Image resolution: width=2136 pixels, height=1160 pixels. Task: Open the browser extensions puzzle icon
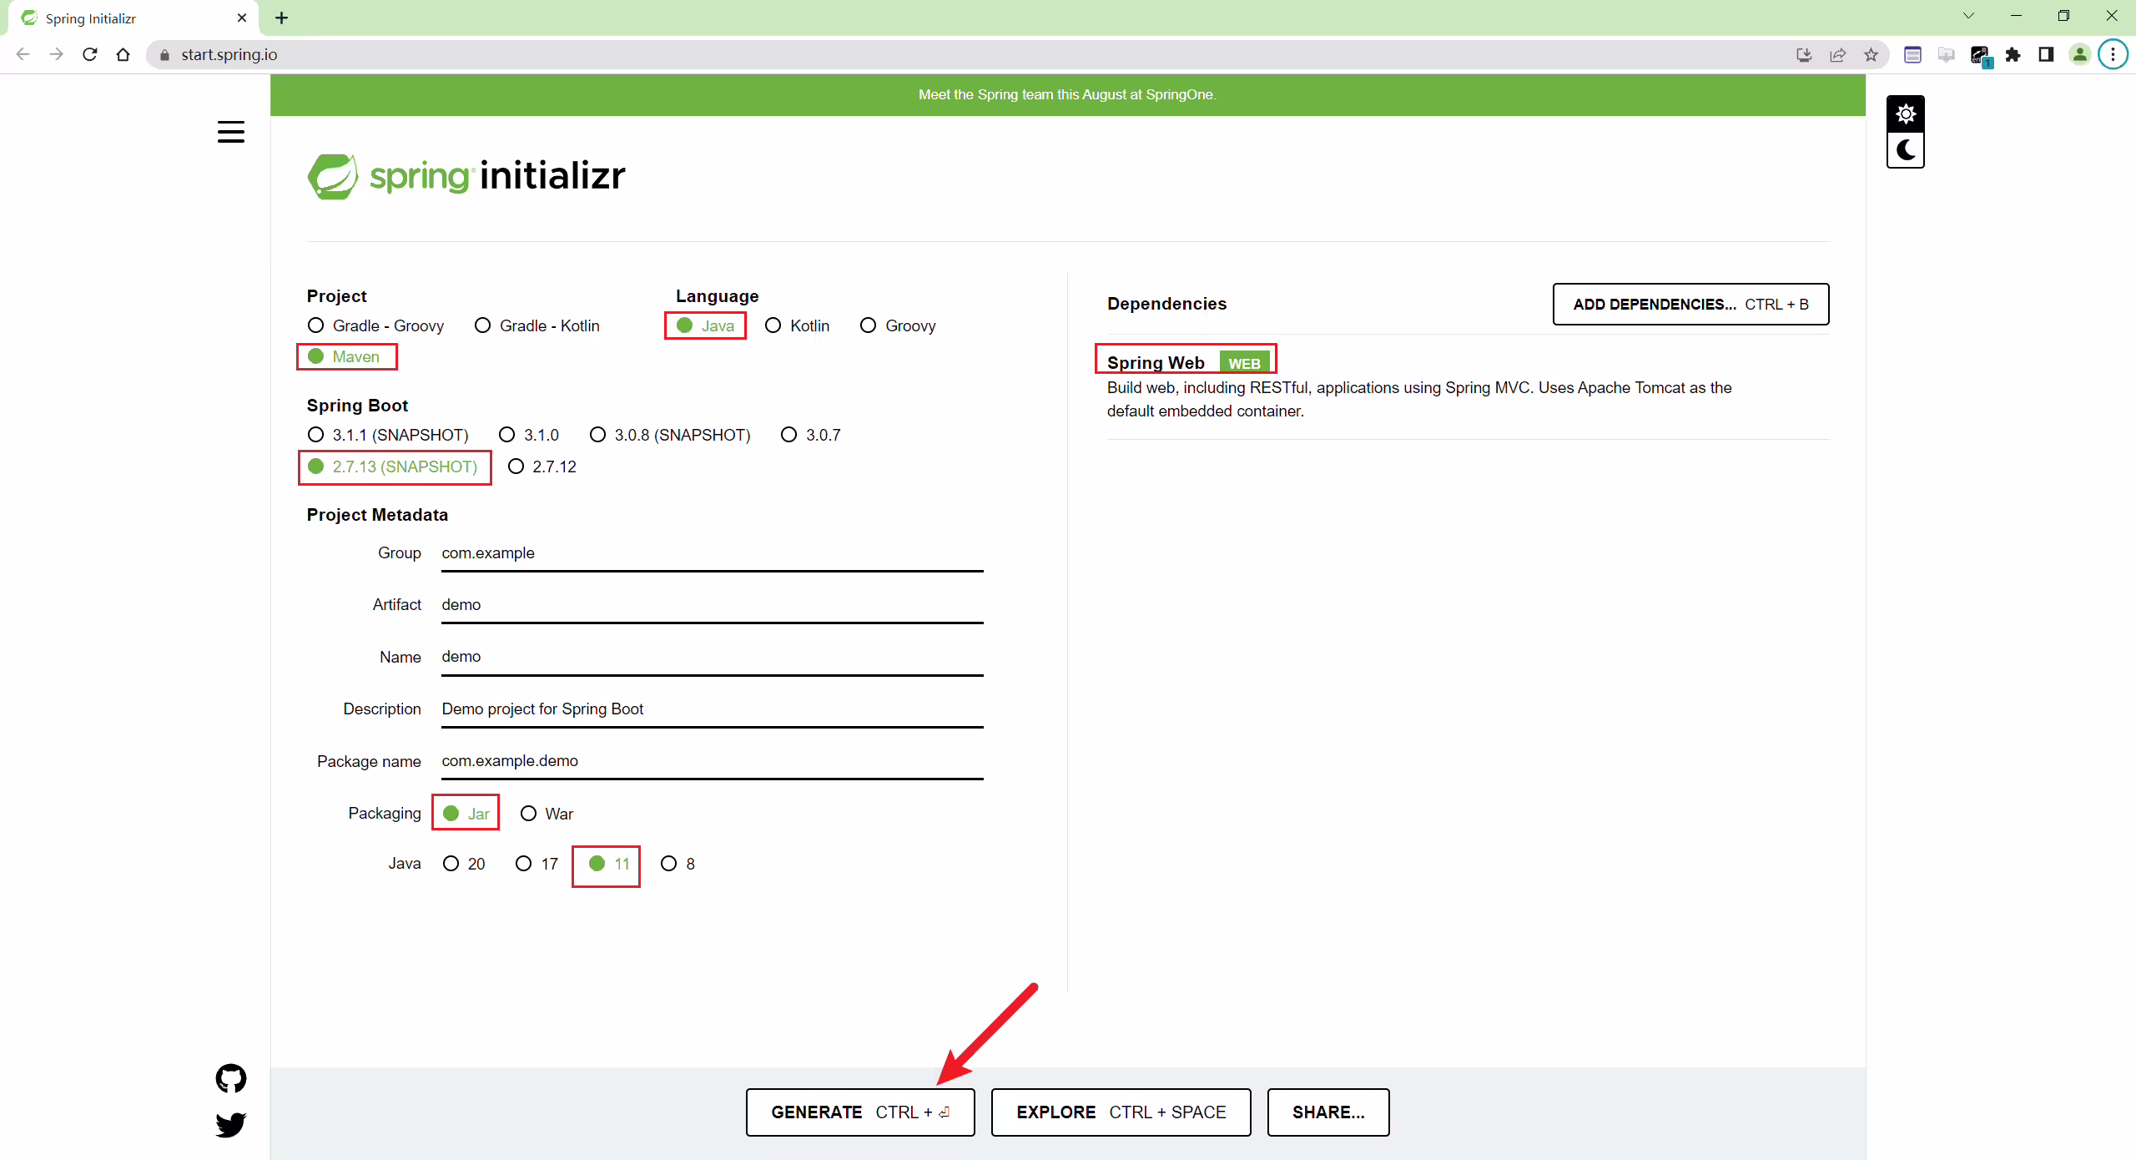point(2013,55)
